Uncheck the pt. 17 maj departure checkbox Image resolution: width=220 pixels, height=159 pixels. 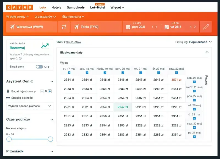[x=69, y=73]
